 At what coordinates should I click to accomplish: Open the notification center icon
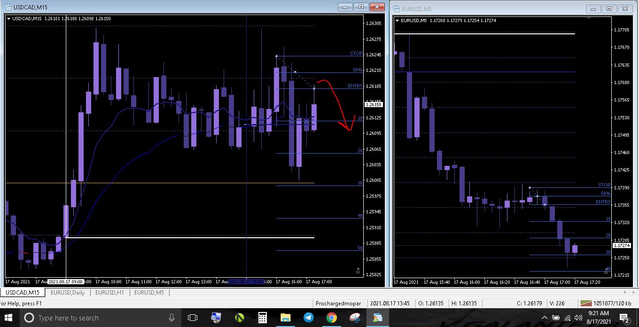point(625,318)
